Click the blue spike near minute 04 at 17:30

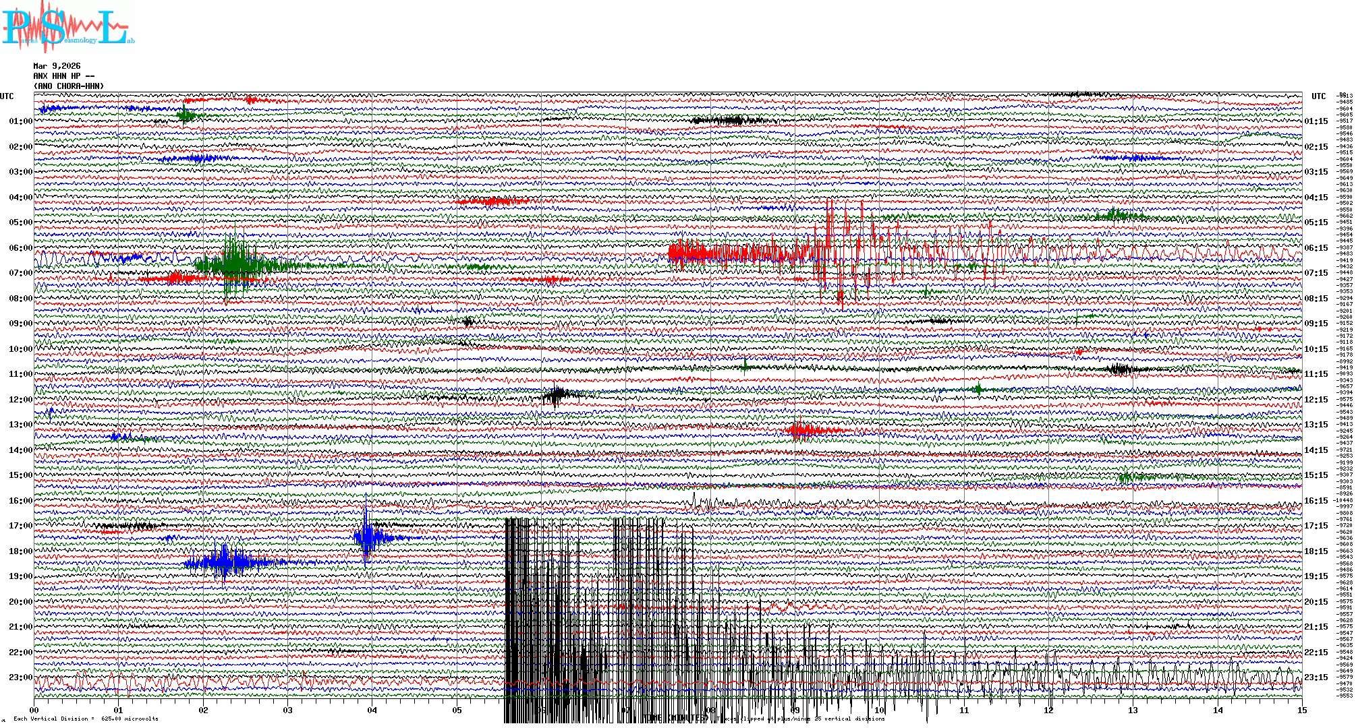(366, 537)
